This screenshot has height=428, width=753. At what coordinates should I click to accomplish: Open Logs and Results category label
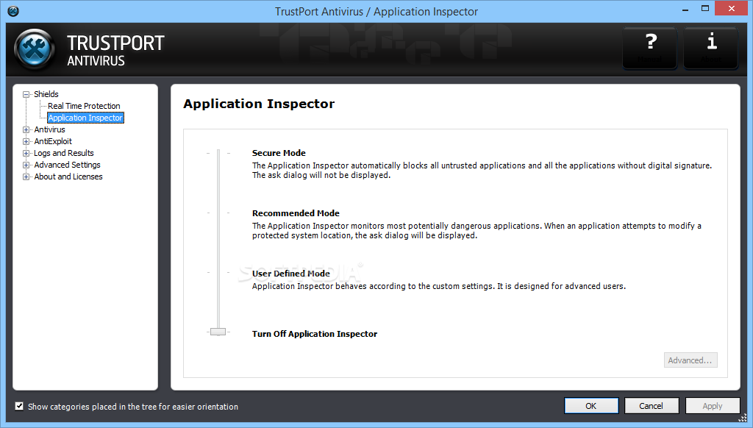tap(64, 153)
